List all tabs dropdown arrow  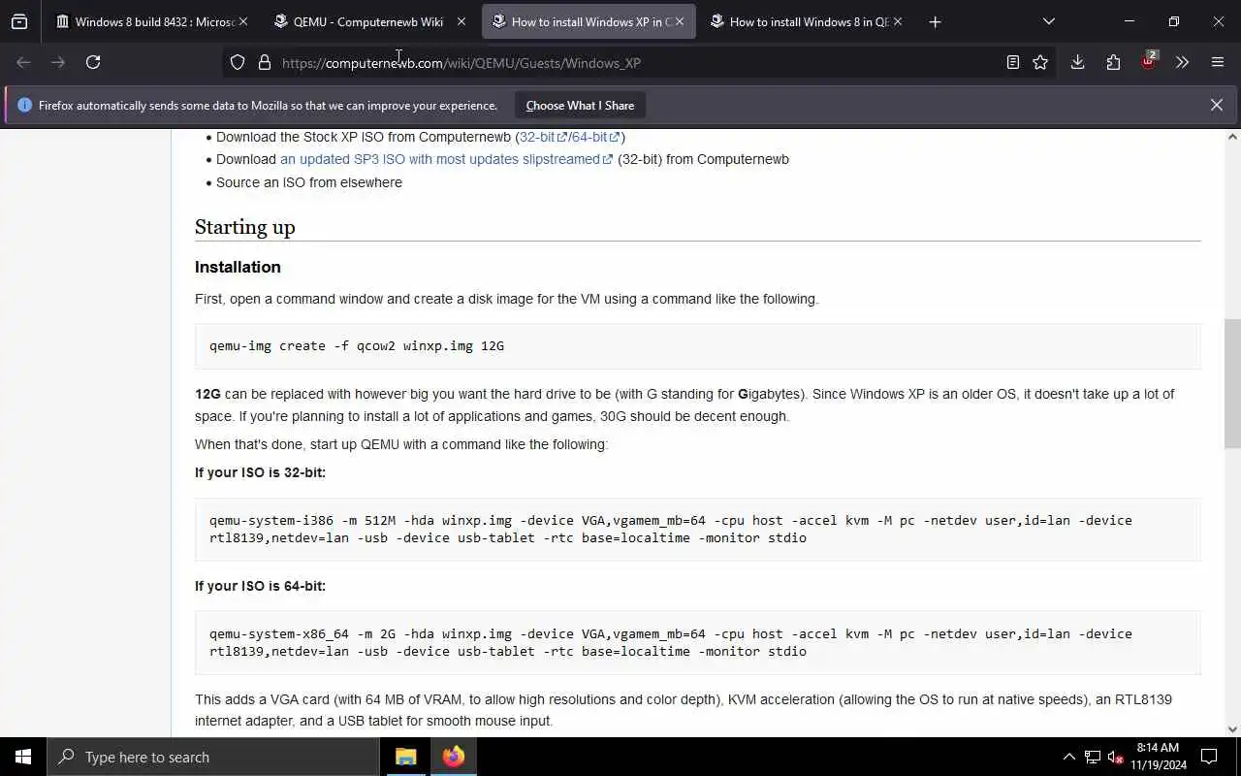(1048, 21)
